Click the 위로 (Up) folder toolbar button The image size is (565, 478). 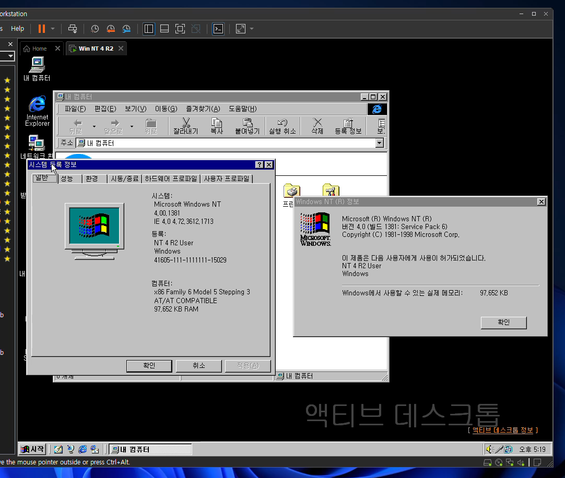(151, 126)
